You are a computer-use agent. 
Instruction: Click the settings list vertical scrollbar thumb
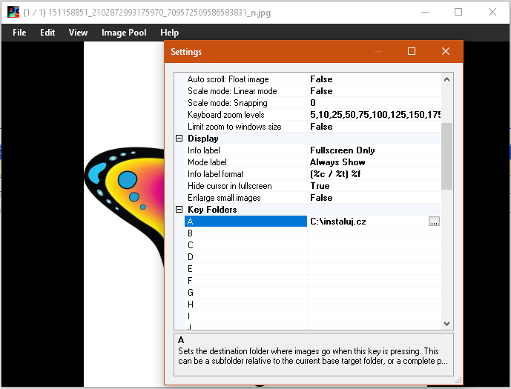(446, 156)
